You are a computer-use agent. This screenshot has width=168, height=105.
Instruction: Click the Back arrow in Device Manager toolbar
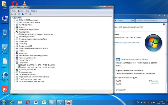click(x=12, y=14)
